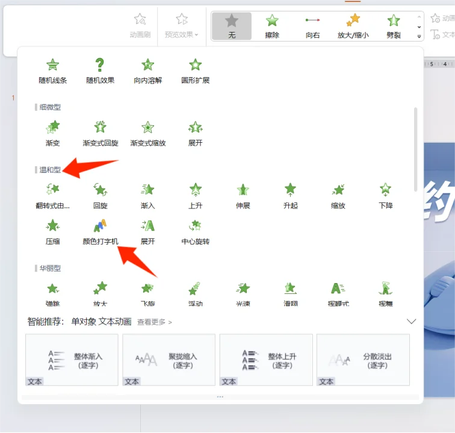Choose the 上升 entrance animation

pyautogui.click(x=195, y=195)
